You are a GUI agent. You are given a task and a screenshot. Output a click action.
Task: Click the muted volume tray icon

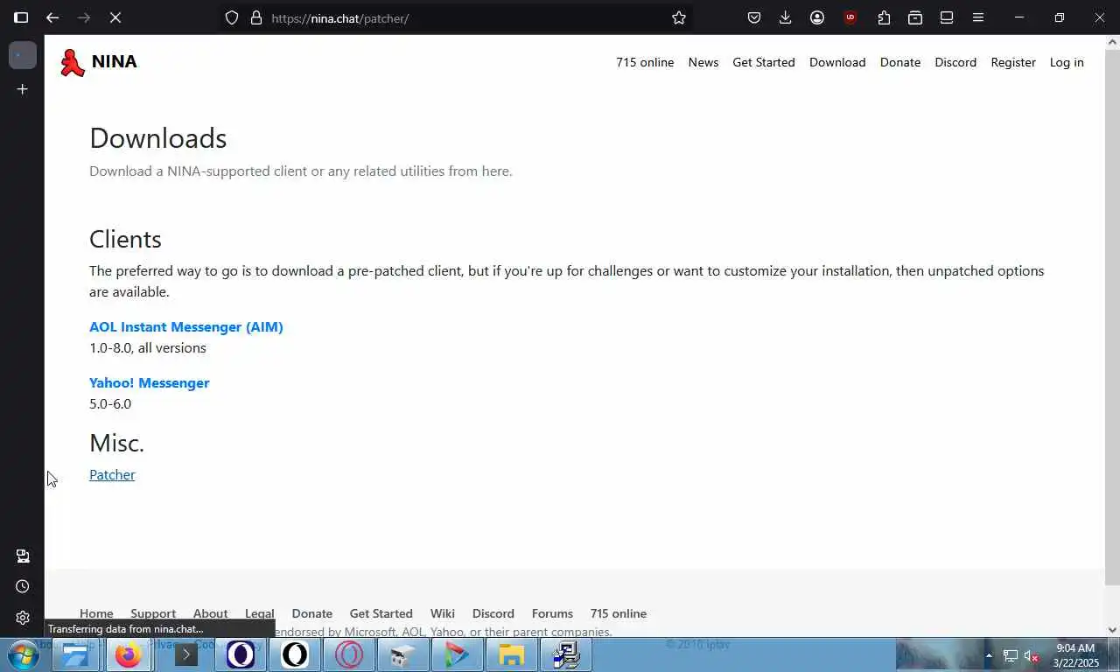(1032, 655)
